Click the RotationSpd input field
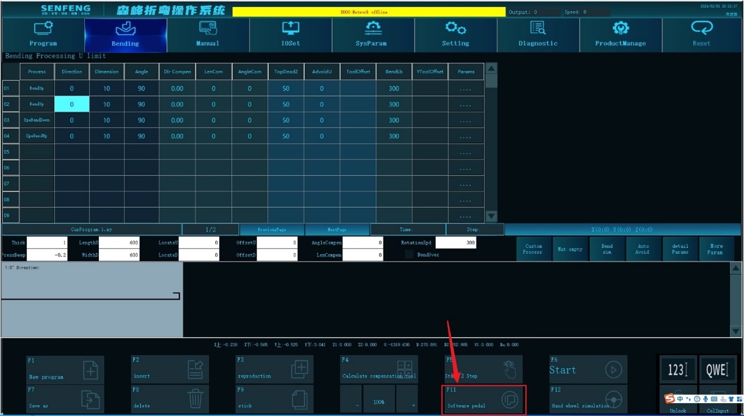744x416 pixels. [456, 243]
